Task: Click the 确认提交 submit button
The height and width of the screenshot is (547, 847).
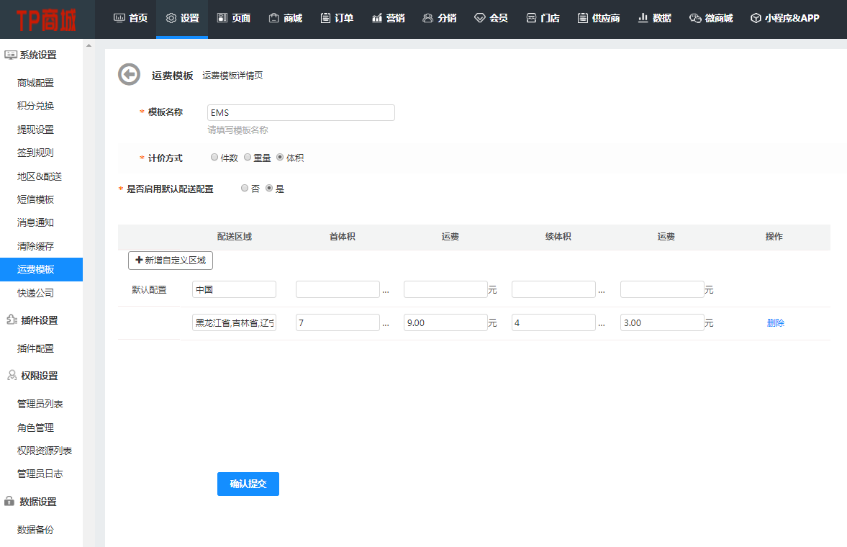Action: (x=248, y=484)
